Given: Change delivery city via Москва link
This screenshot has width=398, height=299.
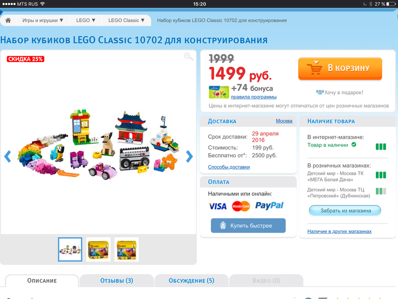Looking at the screenshot, I should (x=284, y=121).
